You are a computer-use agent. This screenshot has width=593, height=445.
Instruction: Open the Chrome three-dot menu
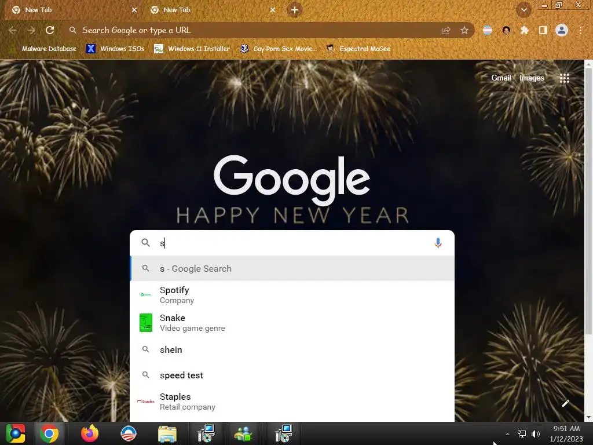(580, 30)
